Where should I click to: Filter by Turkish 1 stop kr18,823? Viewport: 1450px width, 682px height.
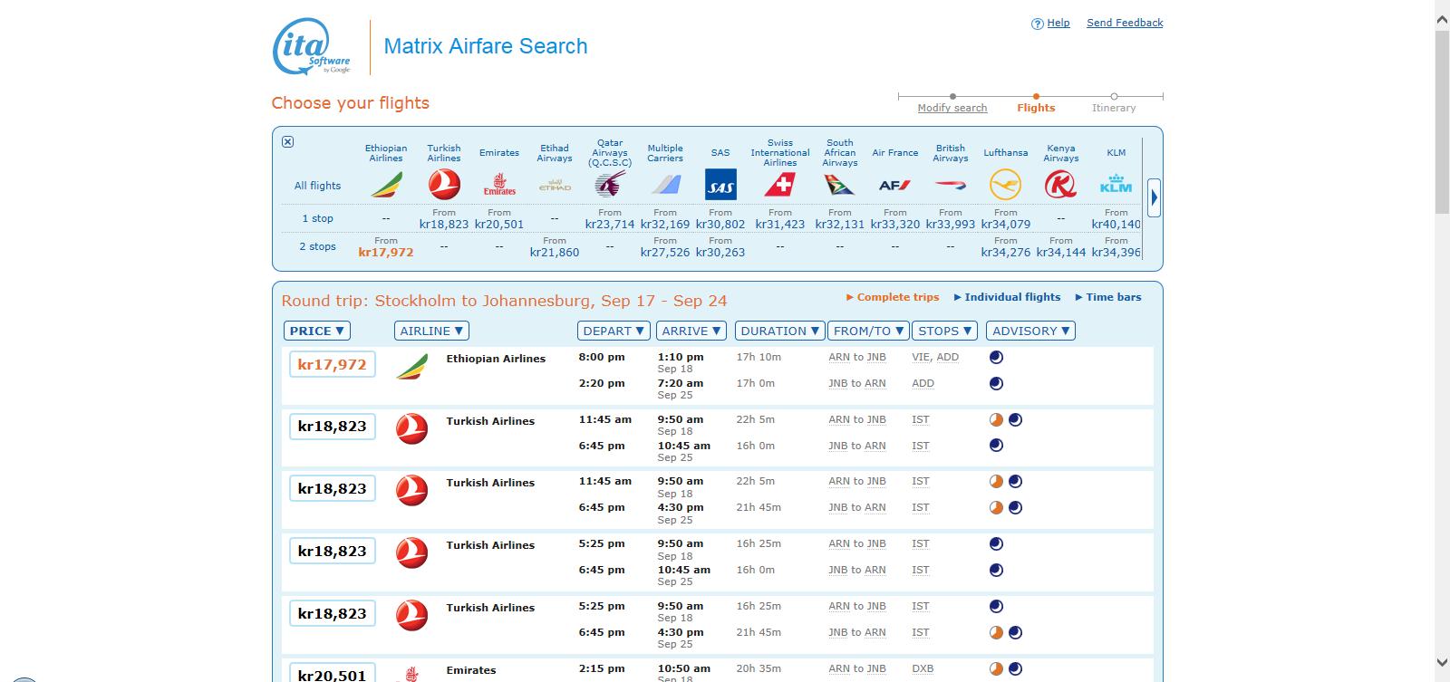(444, 225)
